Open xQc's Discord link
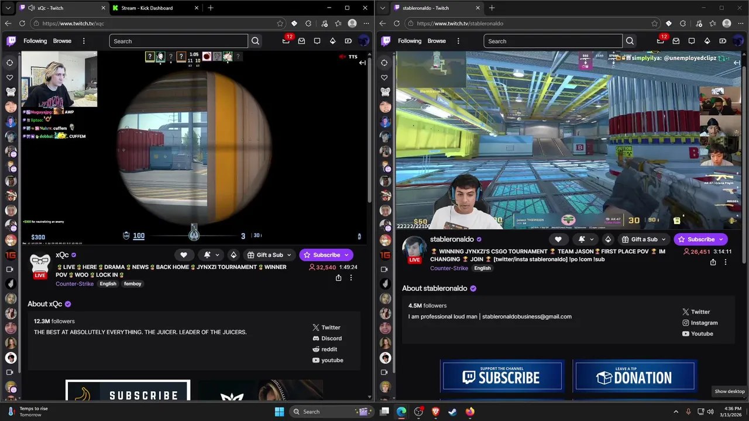Screen dimensions: 749x421 pos(327,339)
